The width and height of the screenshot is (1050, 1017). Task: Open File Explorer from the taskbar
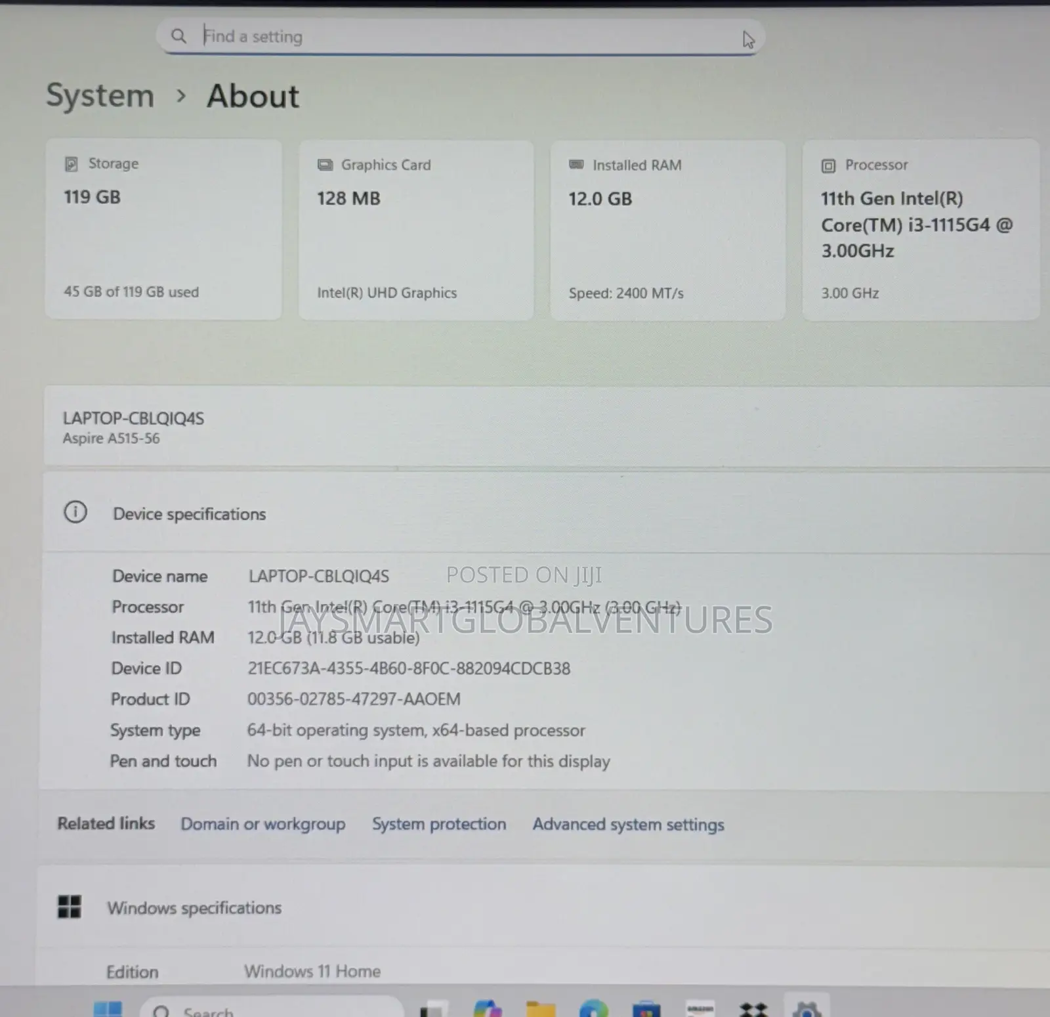[540, 1009]
